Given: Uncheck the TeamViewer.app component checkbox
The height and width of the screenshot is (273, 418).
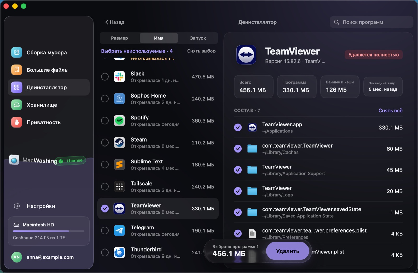Looking at the screenshot, I should point(238,128).
